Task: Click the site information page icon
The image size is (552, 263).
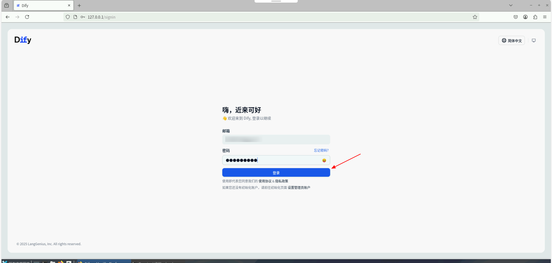Action: (x=75, y=17)
